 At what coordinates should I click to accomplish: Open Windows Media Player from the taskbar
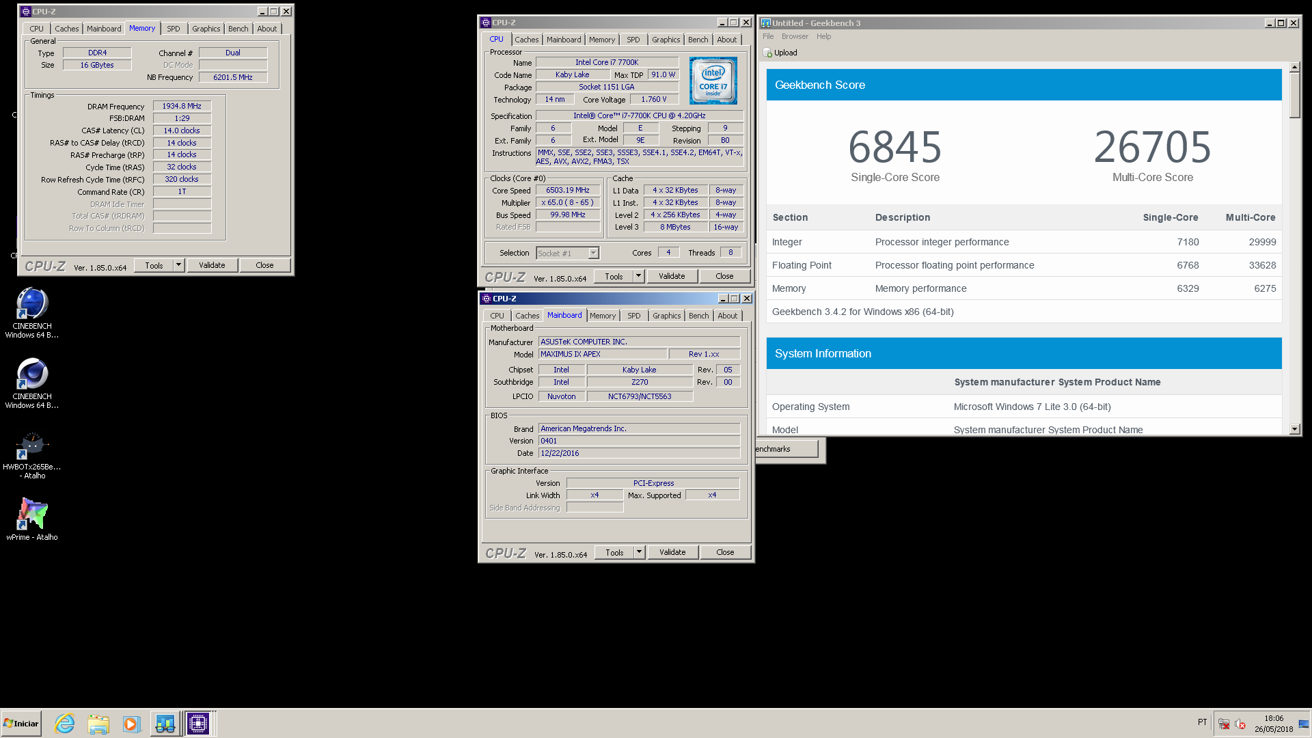(131, 724)
